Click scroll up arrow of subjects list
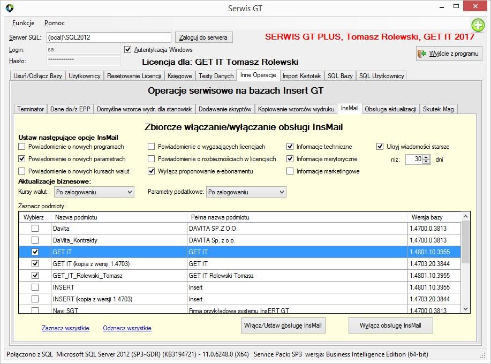The image size is (491, 364). click(x=465, y=216)
